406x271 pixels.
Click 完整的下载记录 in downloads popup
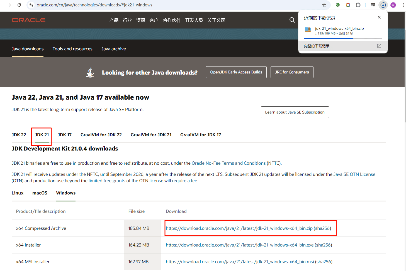pos(317,46)
